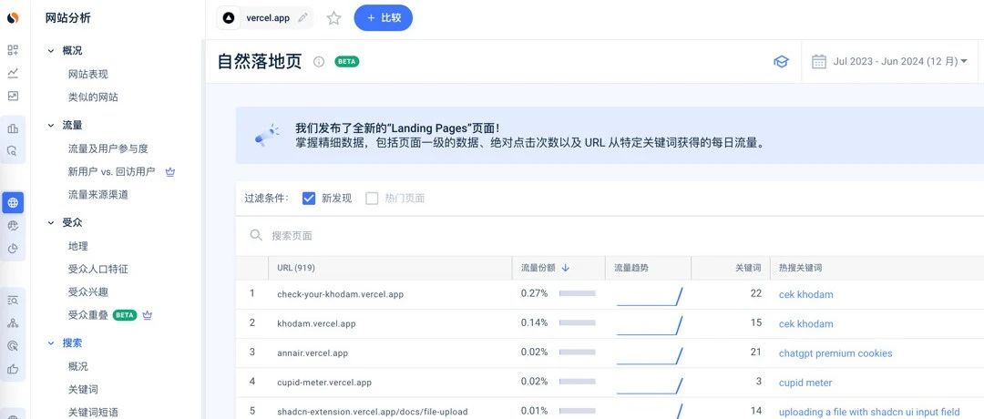Star vercel.app as a favorite
Screen dimensions: 984x419
pyautogui.click(x=333, y=17)
